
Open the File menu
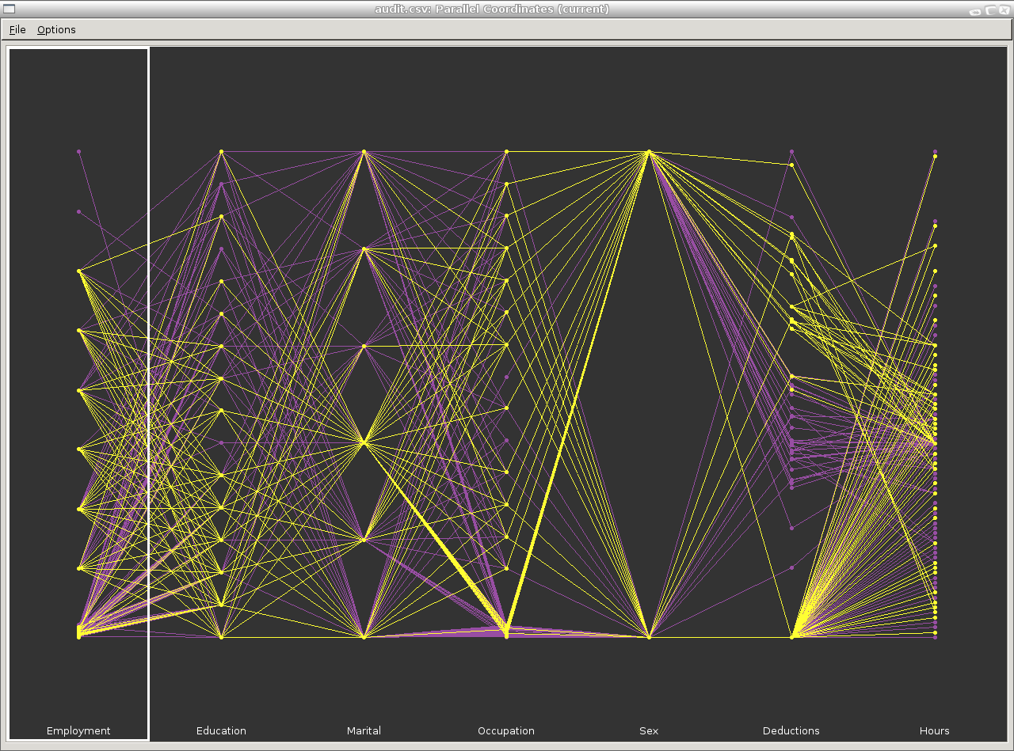pos(17,30)
